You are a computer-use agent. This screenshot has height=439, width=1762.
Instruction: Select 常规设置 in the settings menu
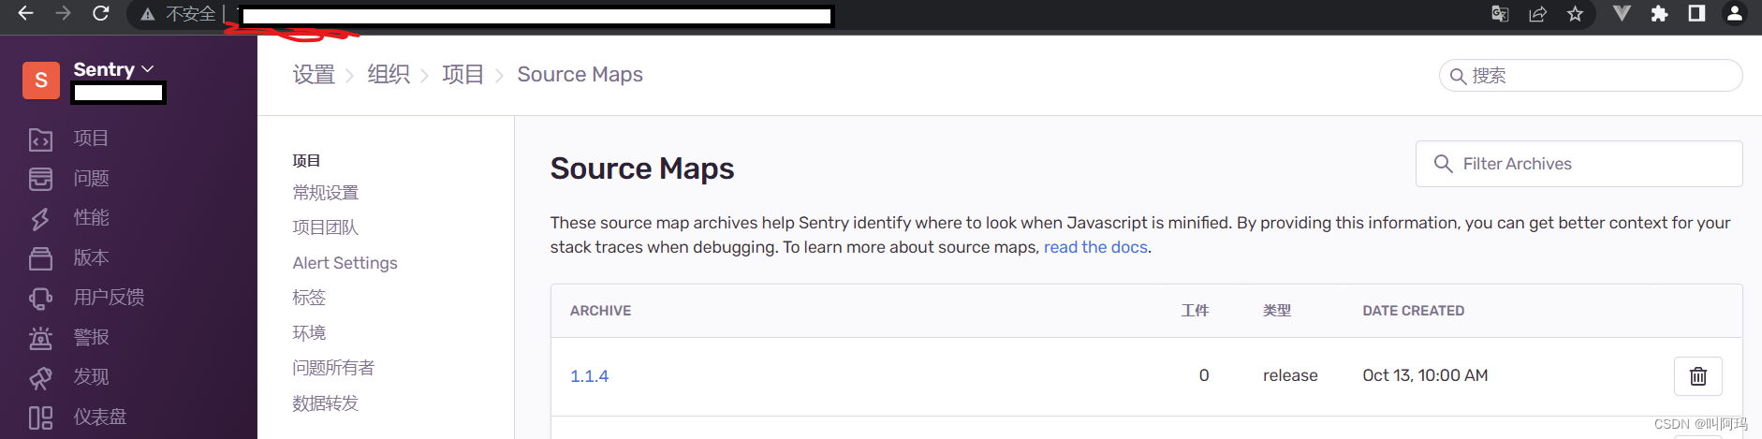coord(325,193)
